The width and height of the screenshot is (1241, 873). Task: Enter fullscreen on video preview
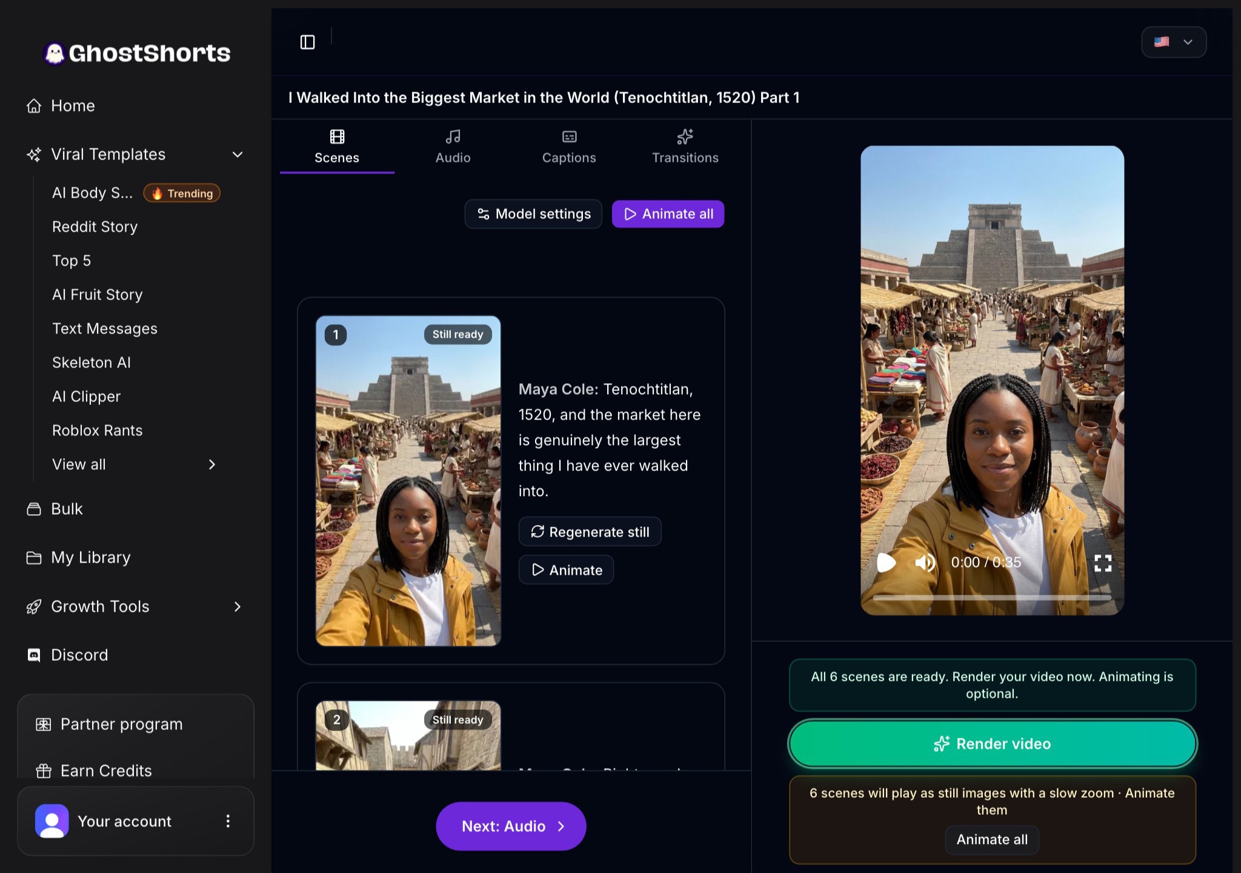(1103, 563)
